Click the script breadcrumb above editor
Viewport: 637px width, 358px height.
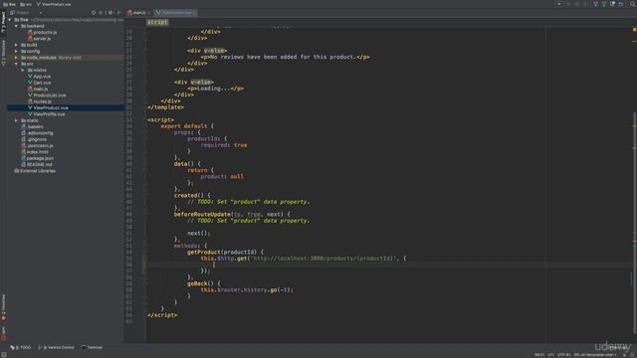157,22
